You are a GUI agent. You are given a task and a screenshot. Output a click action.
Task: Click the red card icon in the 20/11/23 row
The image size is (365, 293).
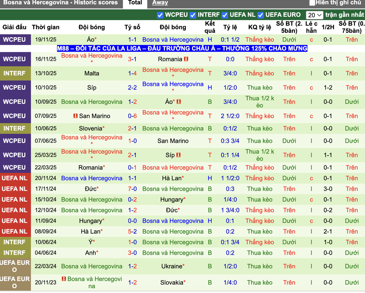[64, 279]
